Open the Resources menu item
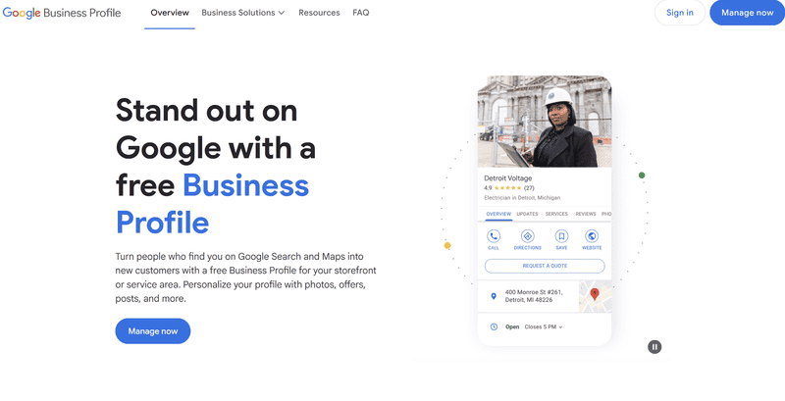This screenshot has height=401, width=785. pyautogui.click(x=319, y=13)
